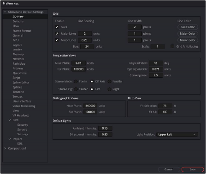Go to the GPU preferences page

coord(16,40)
